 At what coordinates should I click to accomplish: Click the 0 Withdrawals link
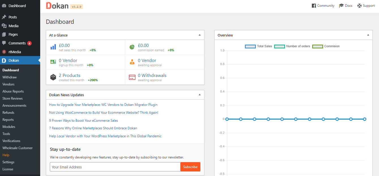(152, 76)
